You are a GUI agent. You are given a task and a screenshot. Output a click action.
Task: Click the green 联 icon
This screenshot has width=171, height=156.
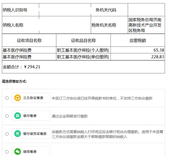pyautogui.click(x=17, y=116)
